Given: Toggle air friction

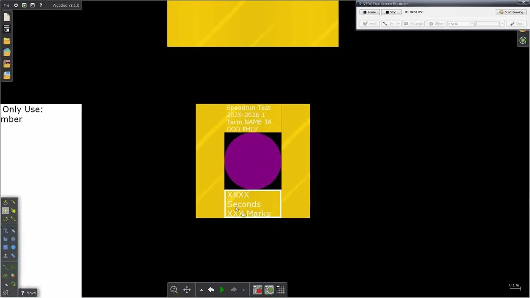Looking at the screenshot, I should click(x=269, y=290).
